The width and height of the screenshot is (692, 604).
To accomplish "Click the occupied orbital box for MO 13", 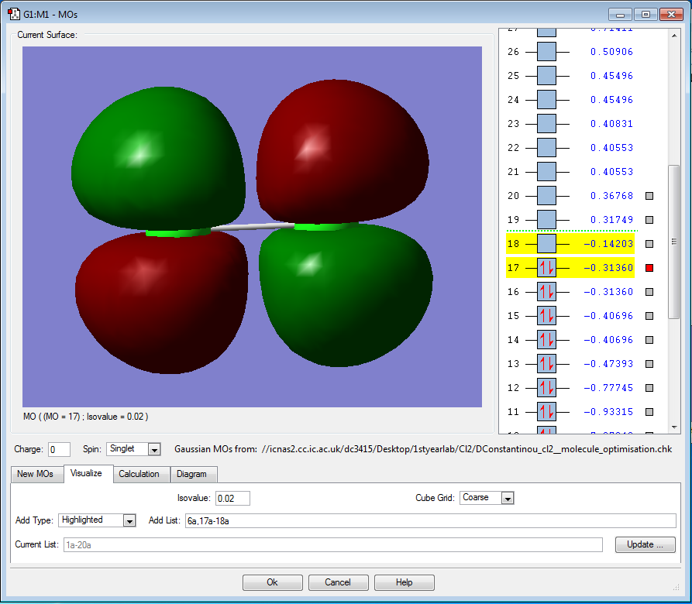I will (546, 364).
